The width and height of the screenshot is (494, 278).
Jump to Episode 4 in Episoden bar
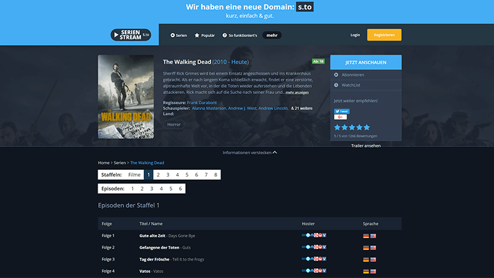point(161,188)
